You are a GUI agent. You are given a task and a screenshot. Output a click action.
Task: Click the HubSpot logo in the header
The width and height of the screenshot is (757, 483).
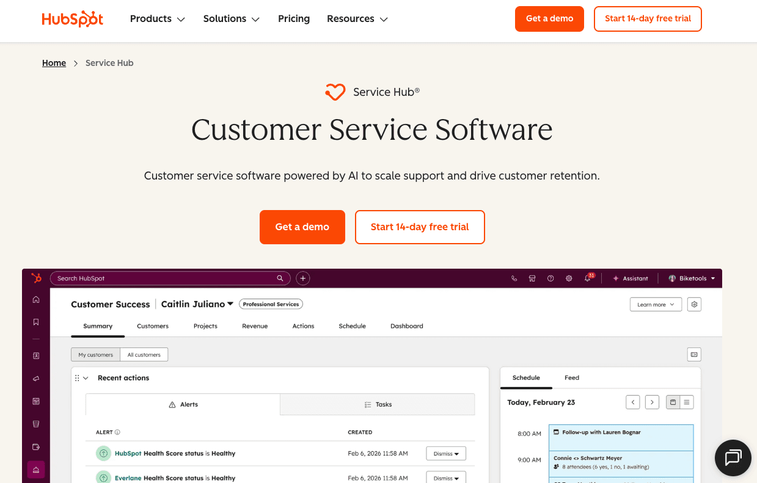tap(73, 19)
